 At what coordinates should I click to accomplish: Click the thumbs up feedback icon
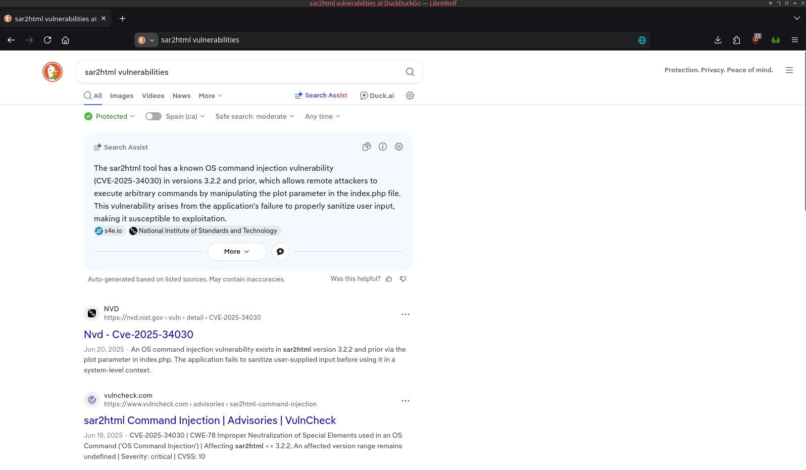point(389,279)
